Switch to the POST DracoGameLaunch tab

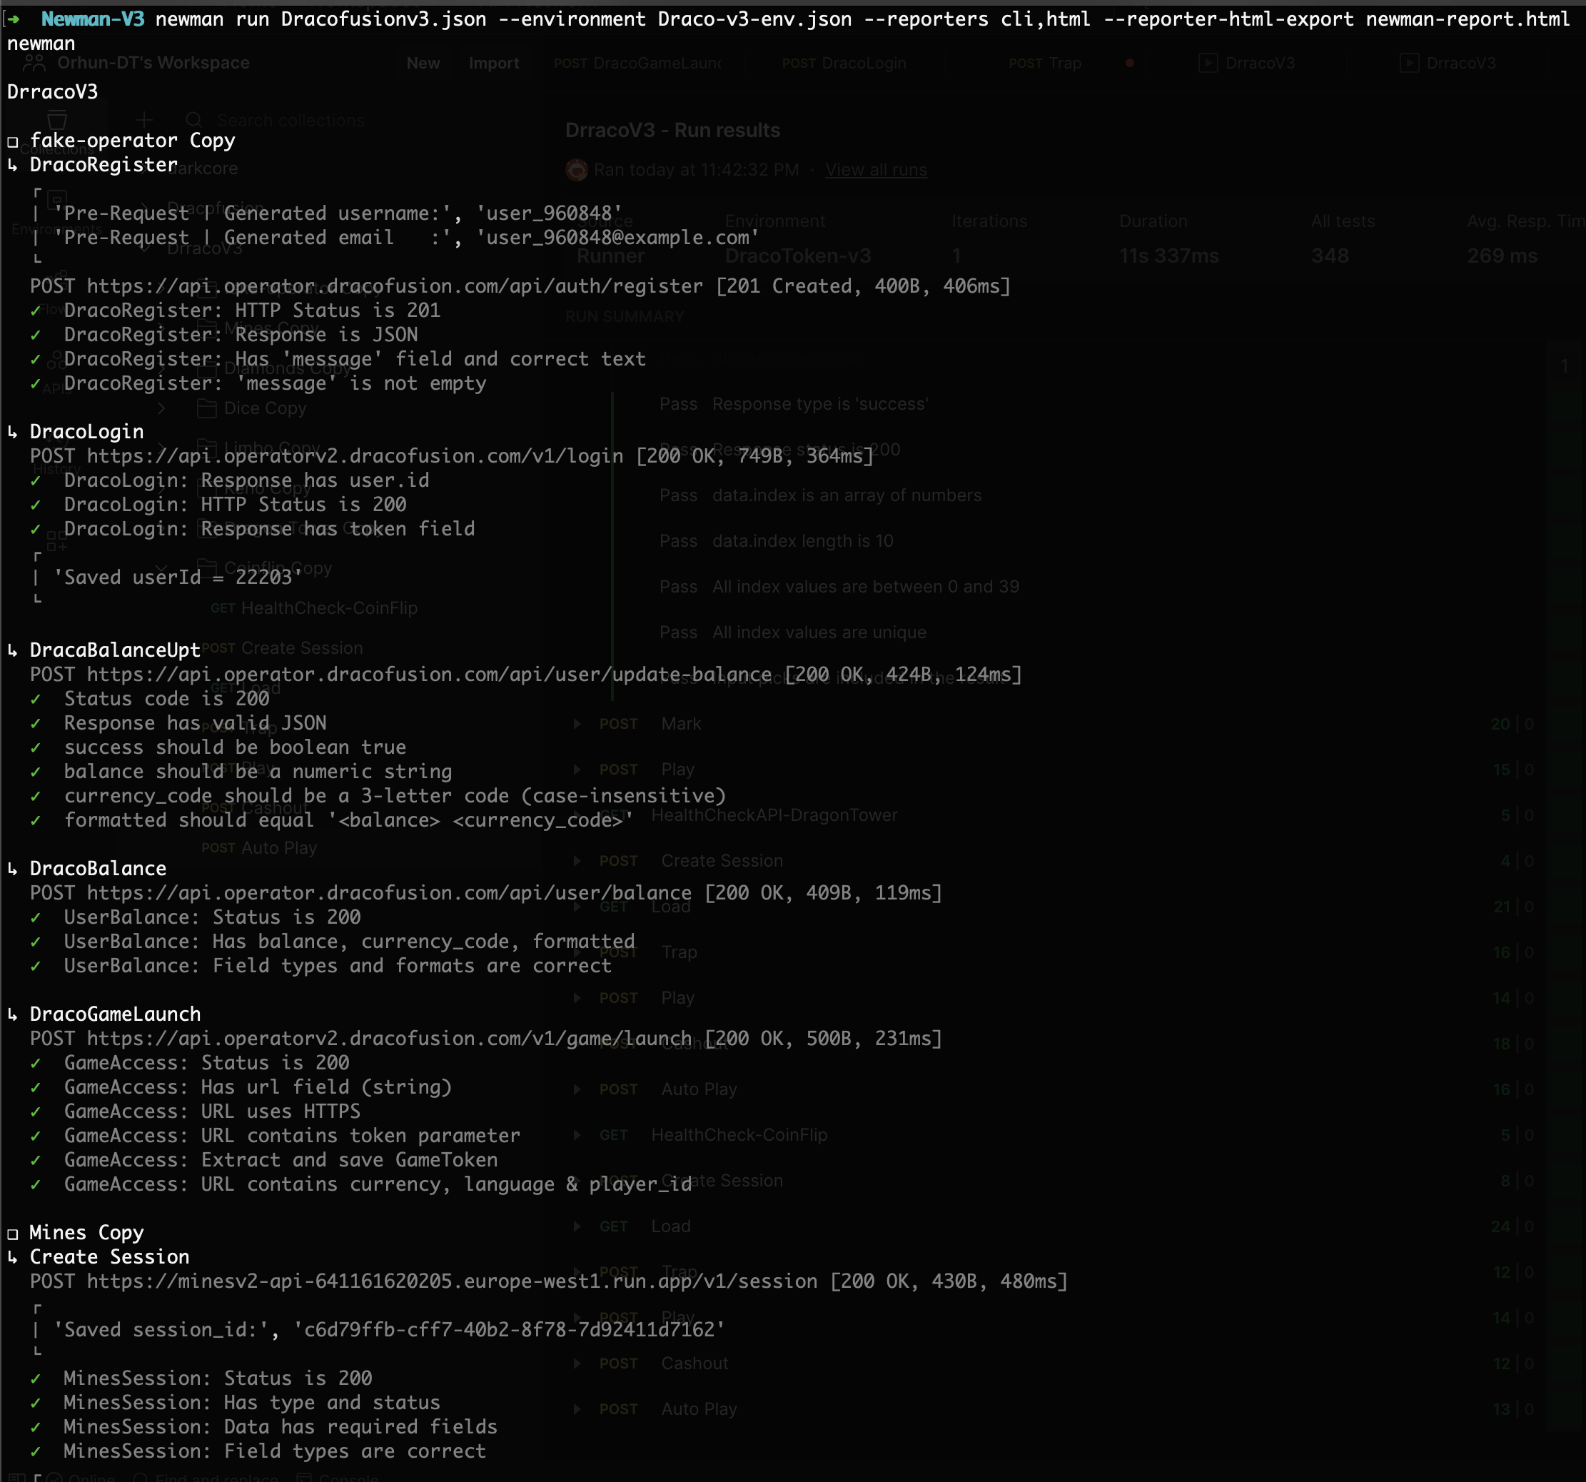(x=638, y=63)
